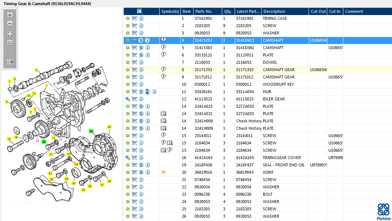Click orange X symbol on JOINT row
The image size is (392, 221).
point(164,172)
